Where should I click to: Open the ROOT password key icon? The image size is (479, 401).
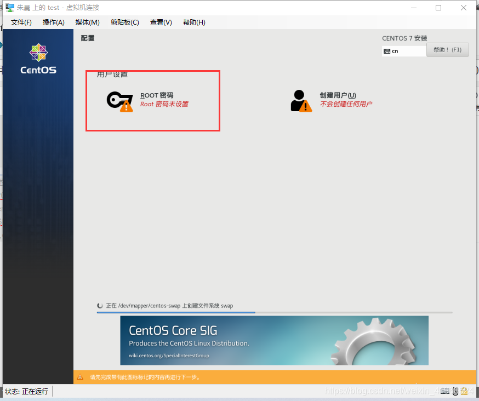[119, 102]
